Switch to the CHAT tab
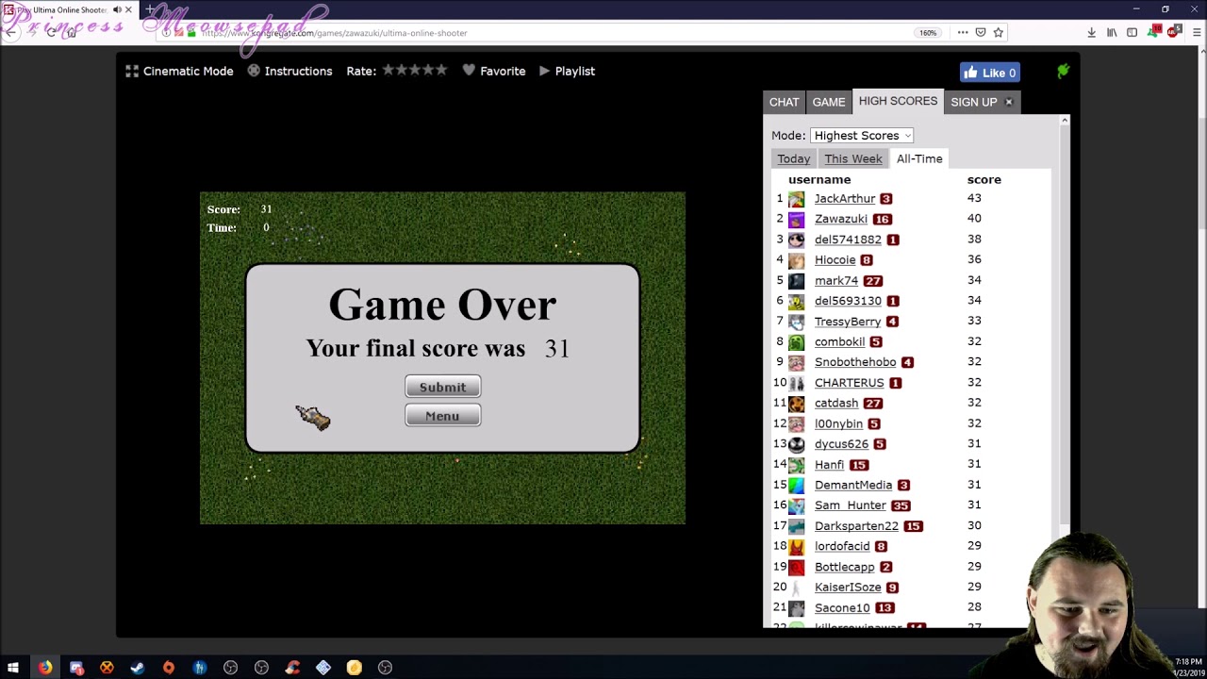The image size is (1207, 679). [x=784, y=102]
